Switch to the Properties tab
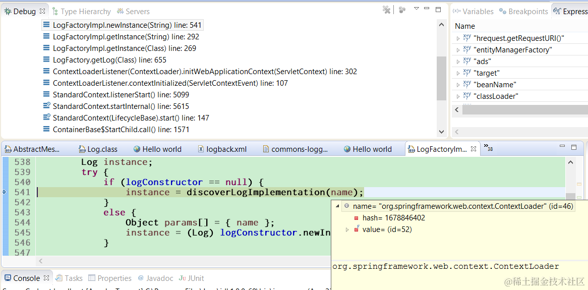Viewport: 588px width, 290px height. (x=110, y=278)
